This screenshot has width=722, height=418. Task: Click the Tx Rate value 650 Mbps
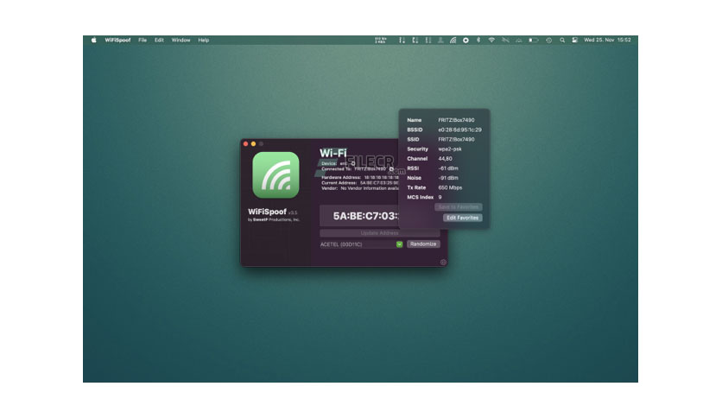coord(450,187)
